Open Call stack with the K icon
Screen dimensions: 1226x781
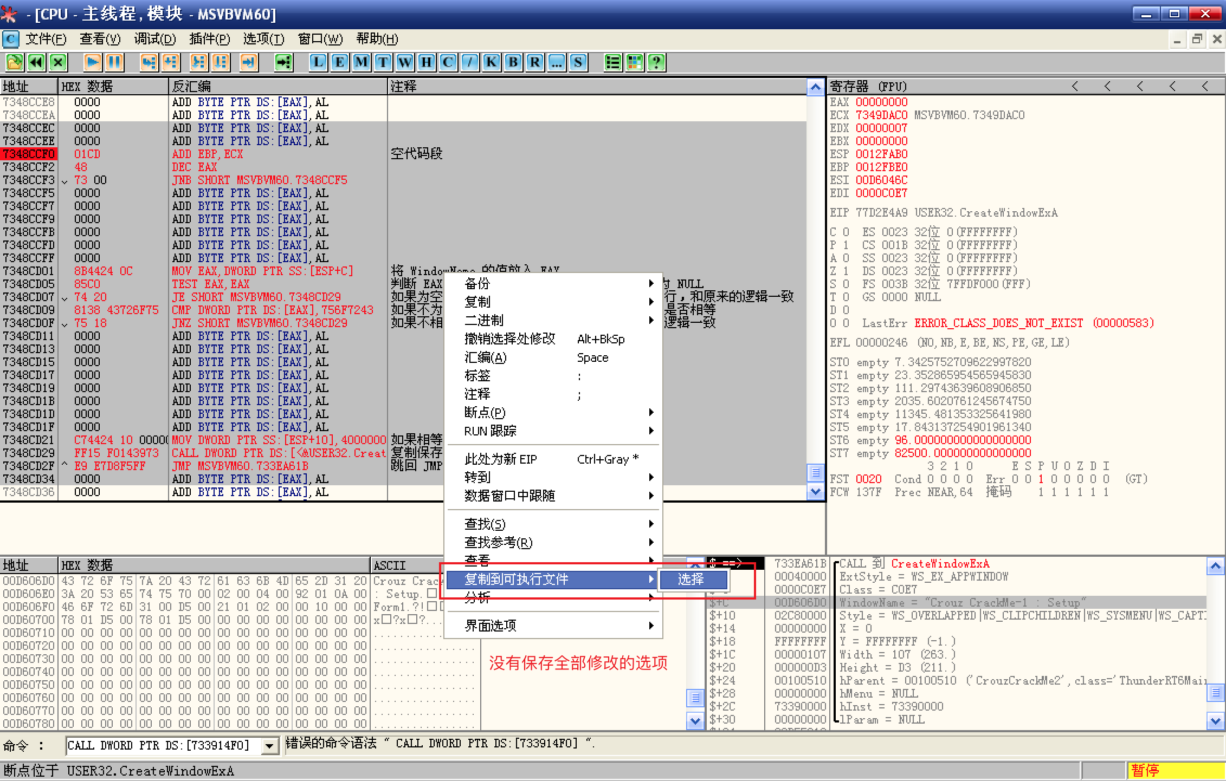pyautogui.click(x=491, y=62)
